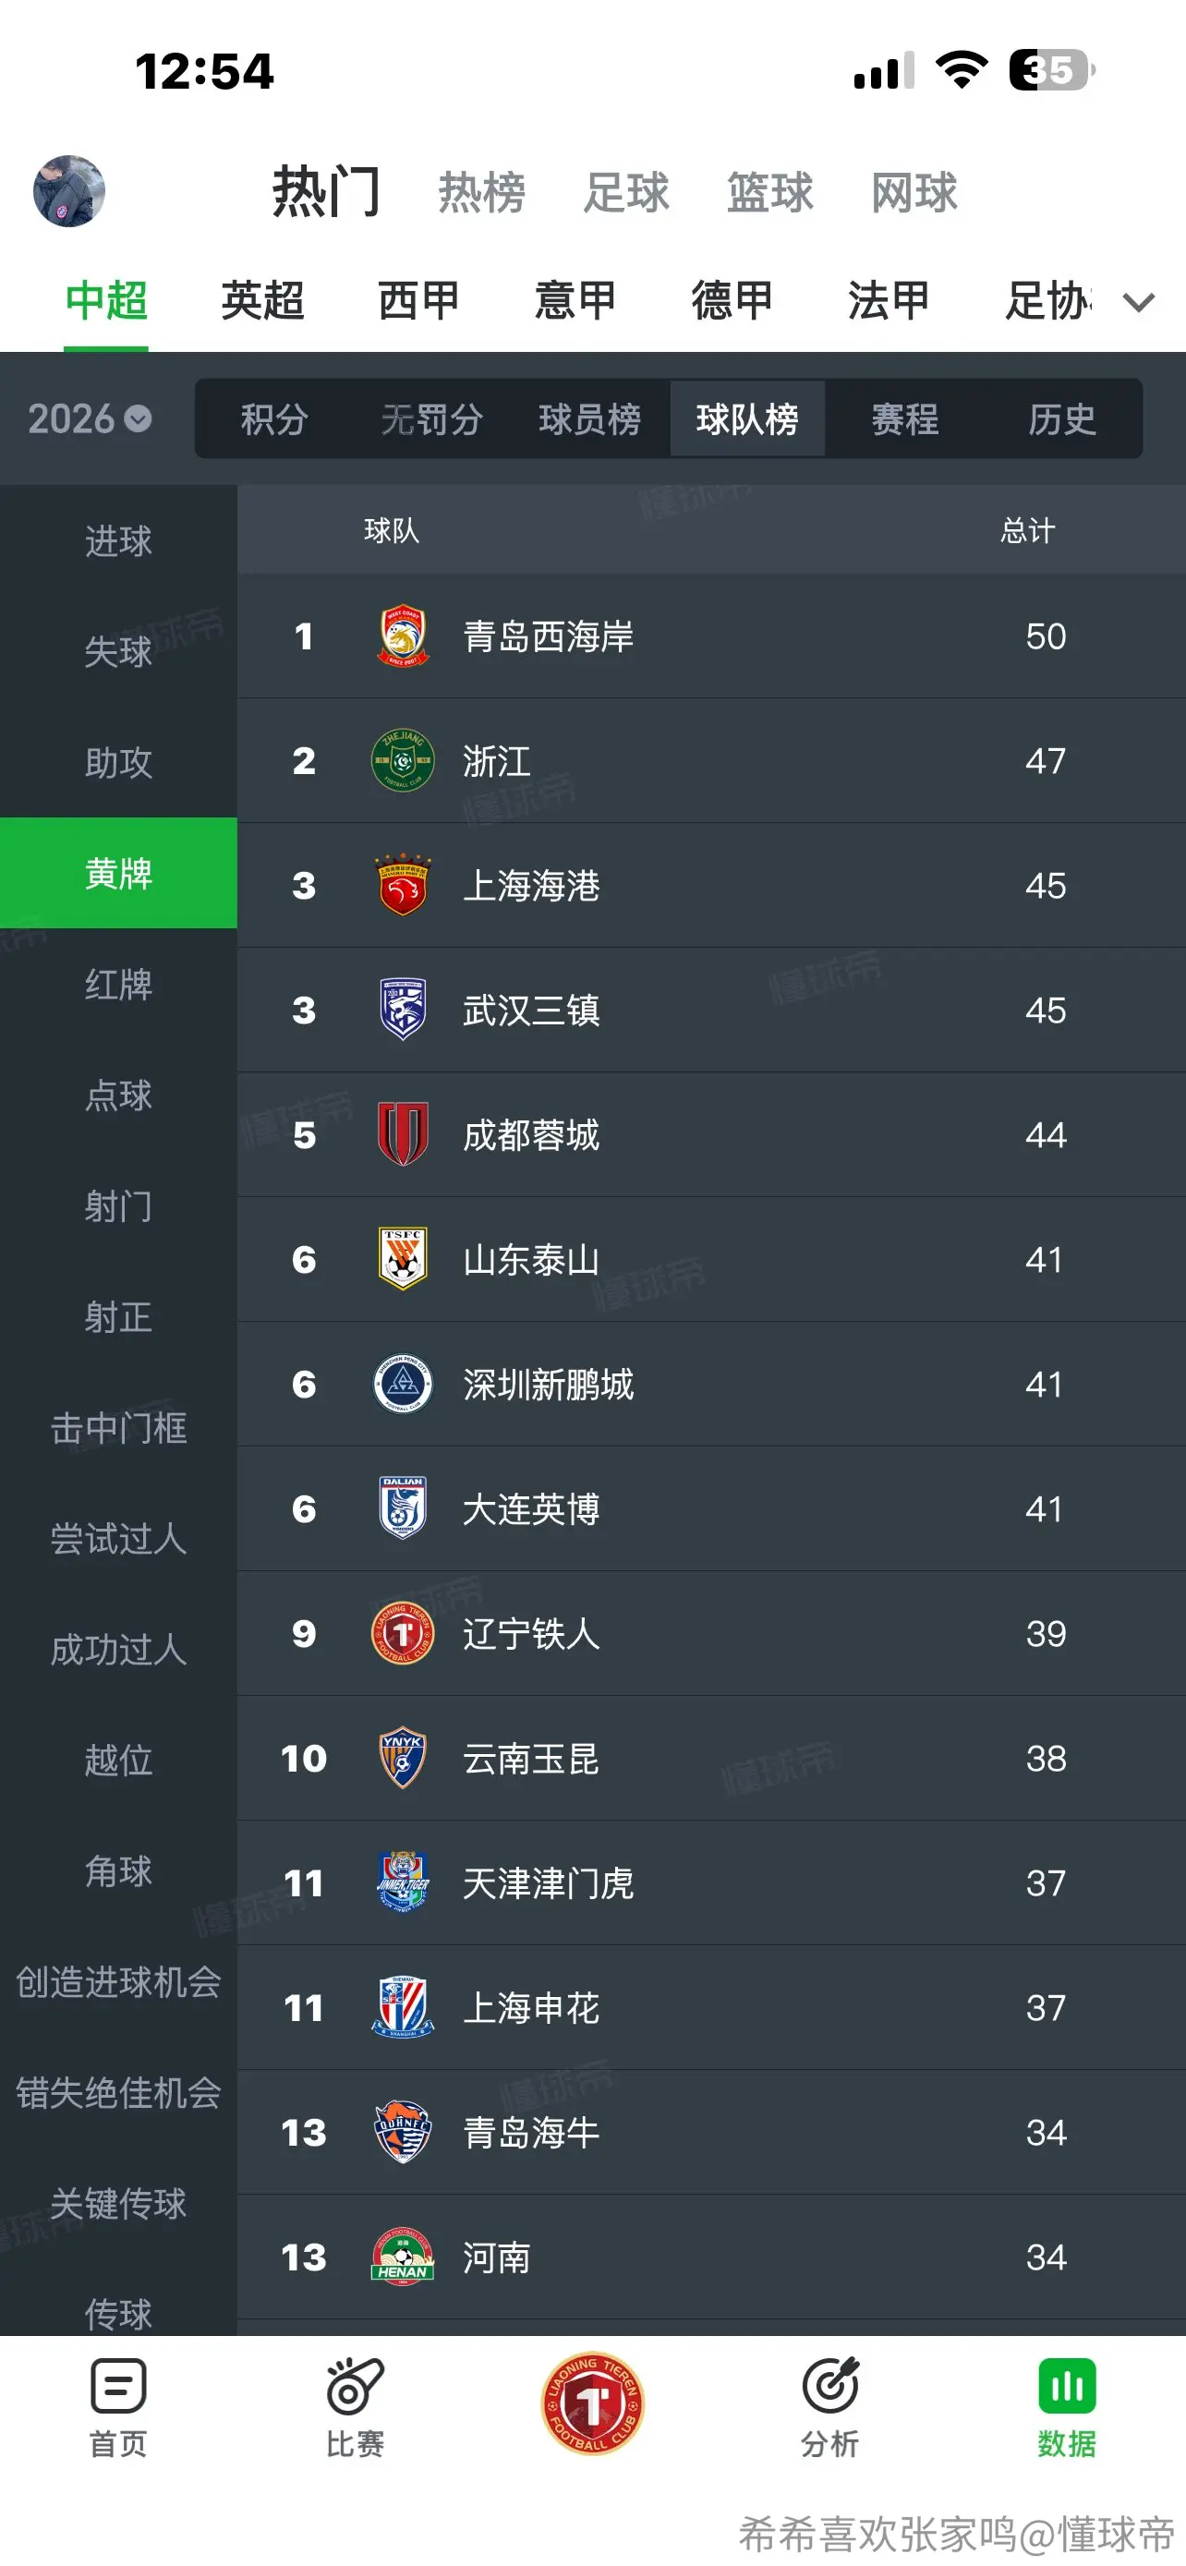Open the 赛程 schedule tab

tap(904, 419)
